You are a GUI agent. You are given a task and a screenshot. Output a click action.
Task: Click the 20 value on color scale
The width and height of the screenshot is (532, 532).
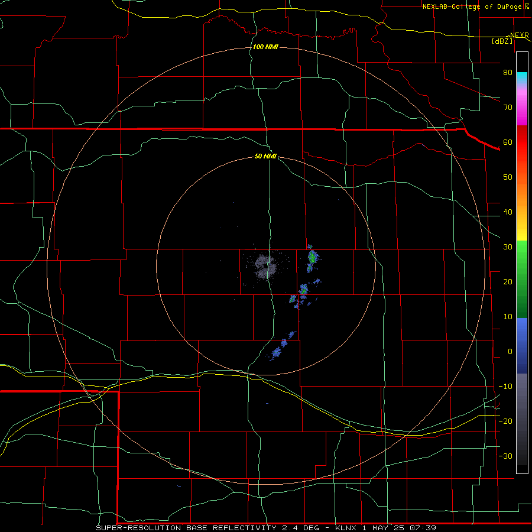point(508,282)
